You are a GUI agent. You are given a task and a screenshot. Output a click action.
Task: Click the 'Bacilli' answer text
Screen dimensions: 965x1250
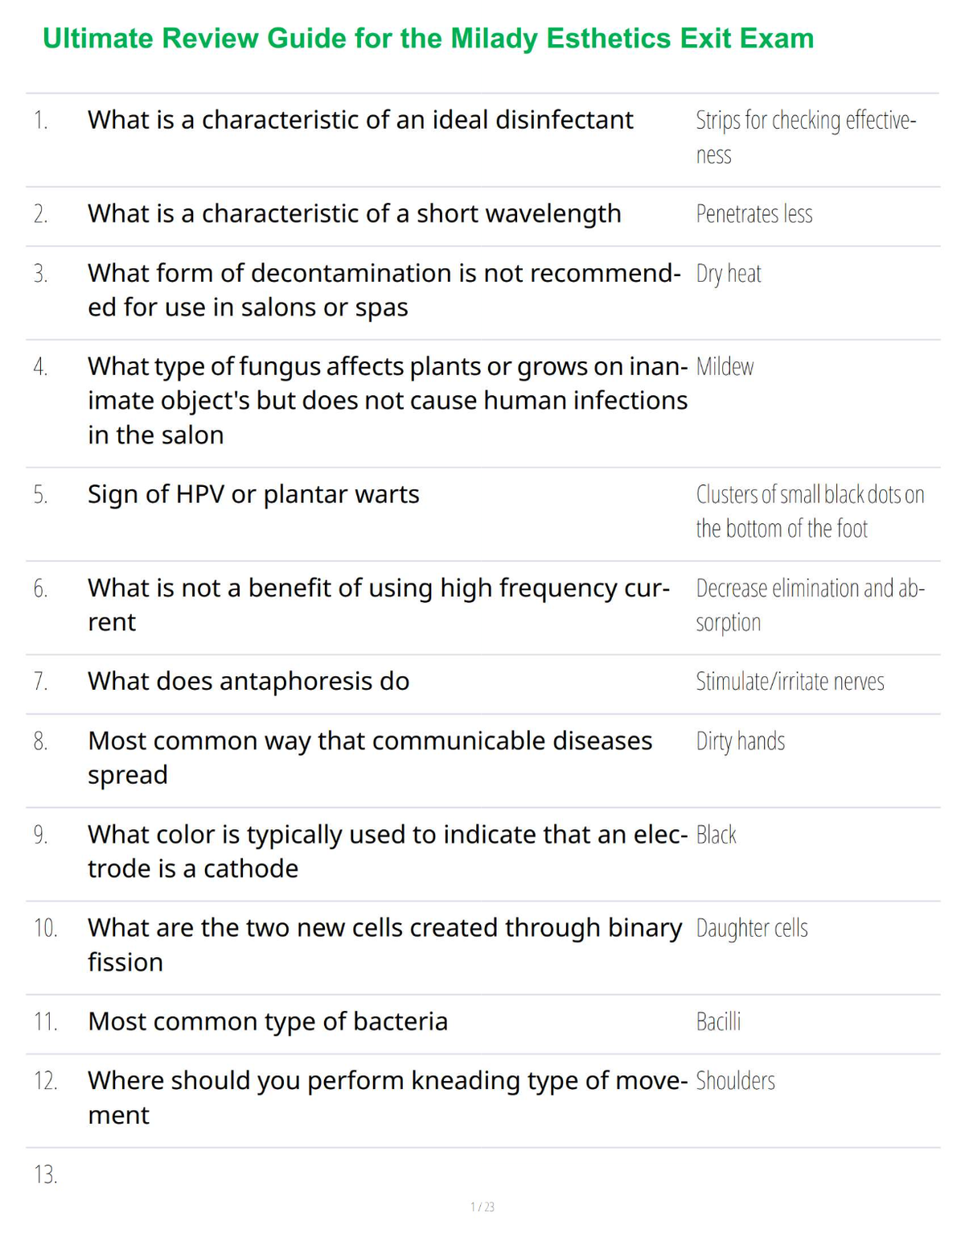tap(718, 1021)
